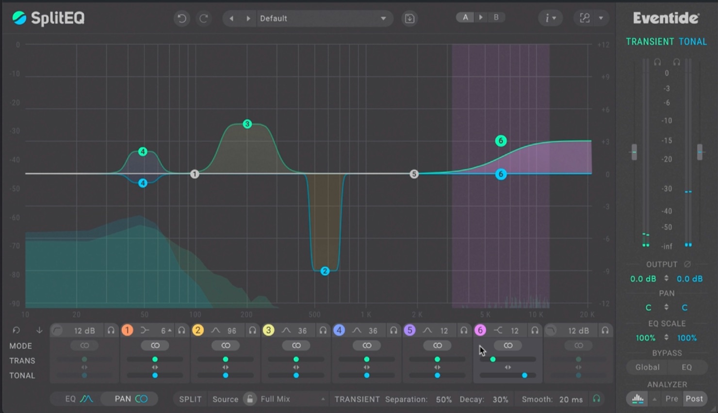Select the A comparison state
The image size is (718, 413).
coord(465,17)
